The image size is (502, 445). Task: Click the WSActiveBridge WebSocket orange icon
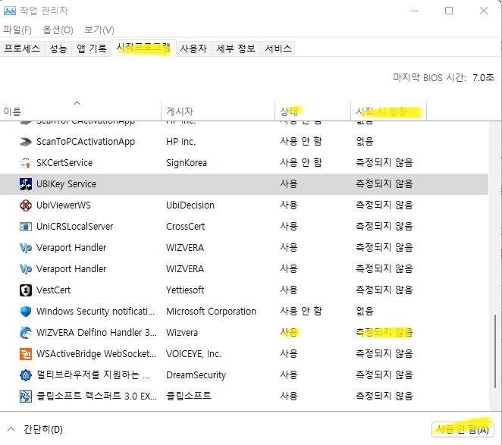point(26,354)
